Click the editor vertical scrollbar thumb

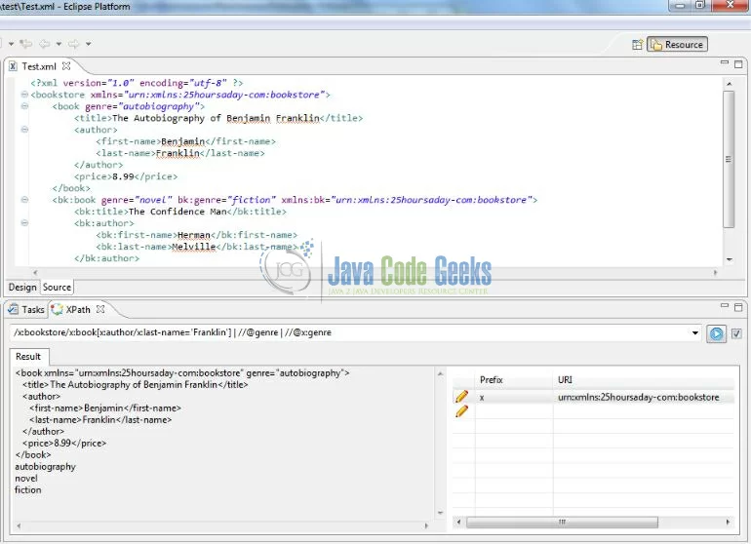tap(729, 159)
